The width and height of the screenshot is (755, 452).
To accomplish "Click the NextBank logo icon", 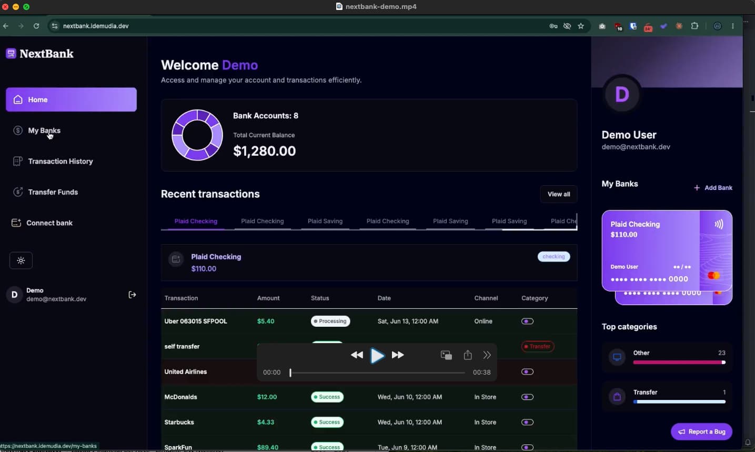I will tap(11, 53).
